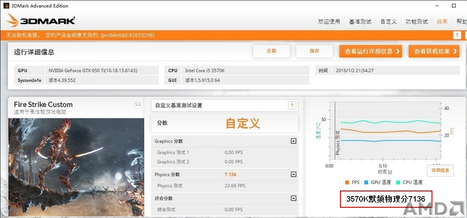Collapse the Graphics 分数 section
Screen dimensions: 467x218
293,141
